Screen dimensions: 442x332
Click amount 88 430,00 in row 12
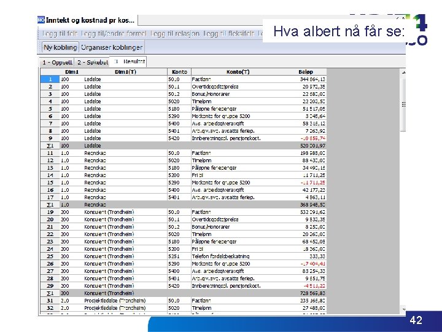(x=314, y=160)
